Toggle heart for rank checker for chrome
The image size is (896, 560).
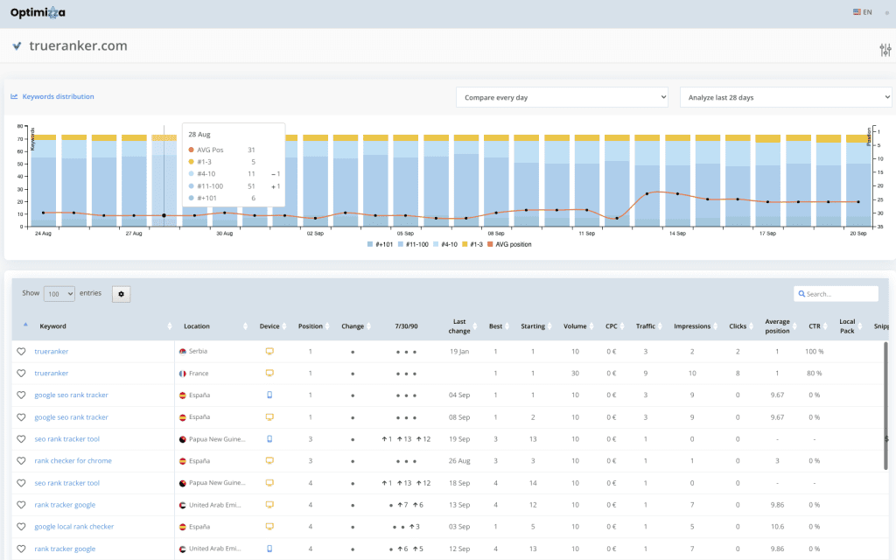click(21, 460)
